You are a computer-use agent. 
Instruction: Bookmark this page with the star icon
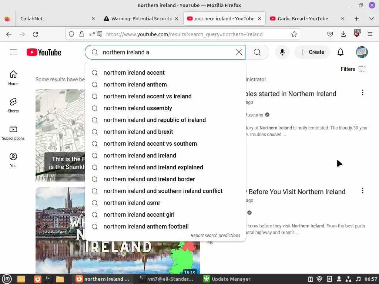(x=294, y=34)
